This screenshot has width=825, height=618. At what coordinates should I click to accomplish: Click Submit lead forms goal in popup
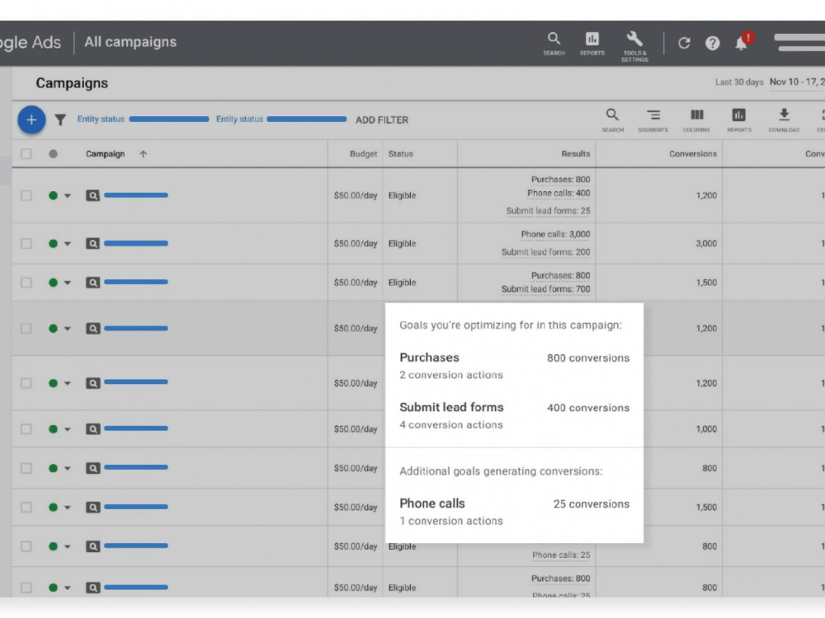[451, 407]
